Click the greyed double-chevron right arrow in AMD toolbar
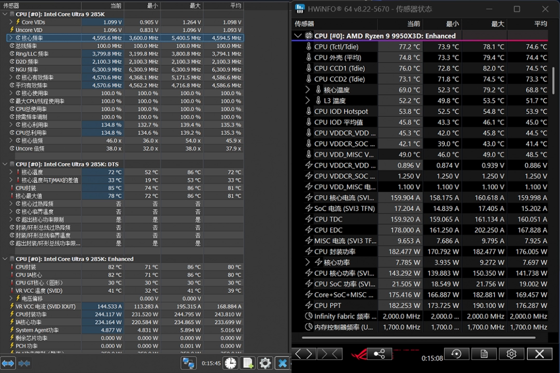This screenshot has width=560, height=373. pos(324,354)
